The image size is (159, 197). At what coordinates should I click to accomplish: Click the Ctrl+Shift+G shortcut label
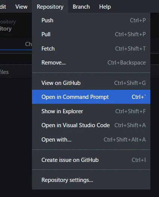(x=130, y=83)
